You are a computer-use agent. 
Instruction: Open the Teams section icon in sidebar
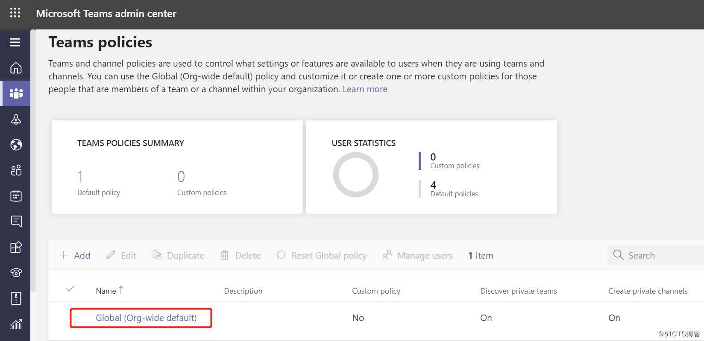16,93
